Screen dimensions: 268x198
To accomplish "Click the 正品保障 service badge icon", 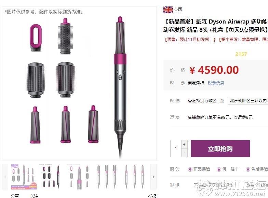I will point(190,169).
